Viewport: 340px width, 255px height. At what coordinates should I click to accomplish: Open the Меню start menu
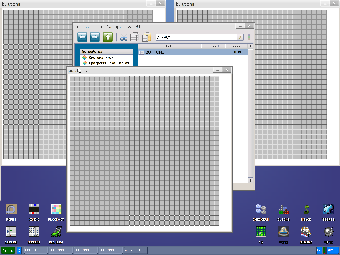(x=8, y=250)
